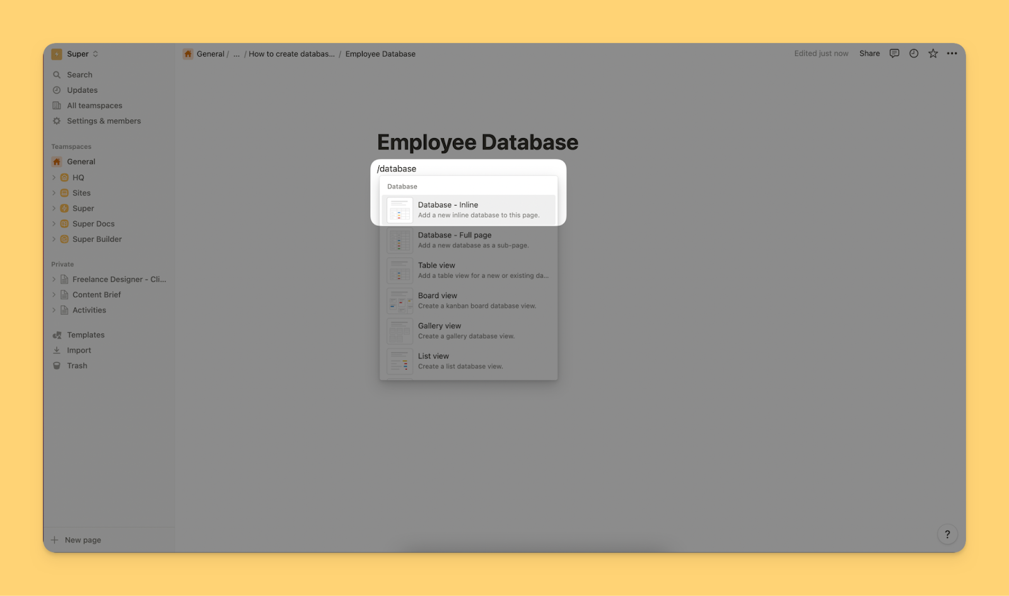Image resolution: width=1009 pixels, height=596 pixels.
Task: Open the General breadcrumb link
Action: coord(211,54)
